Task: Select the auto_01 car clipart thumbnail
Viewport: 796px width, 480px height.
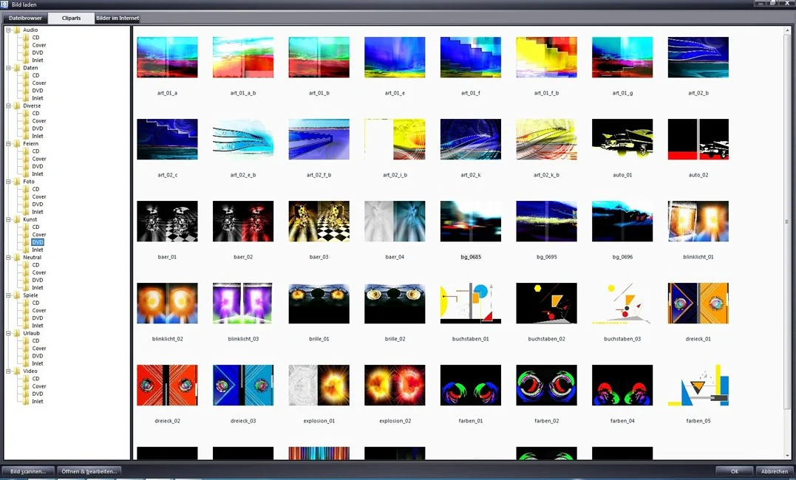Action: pos(622,140)
